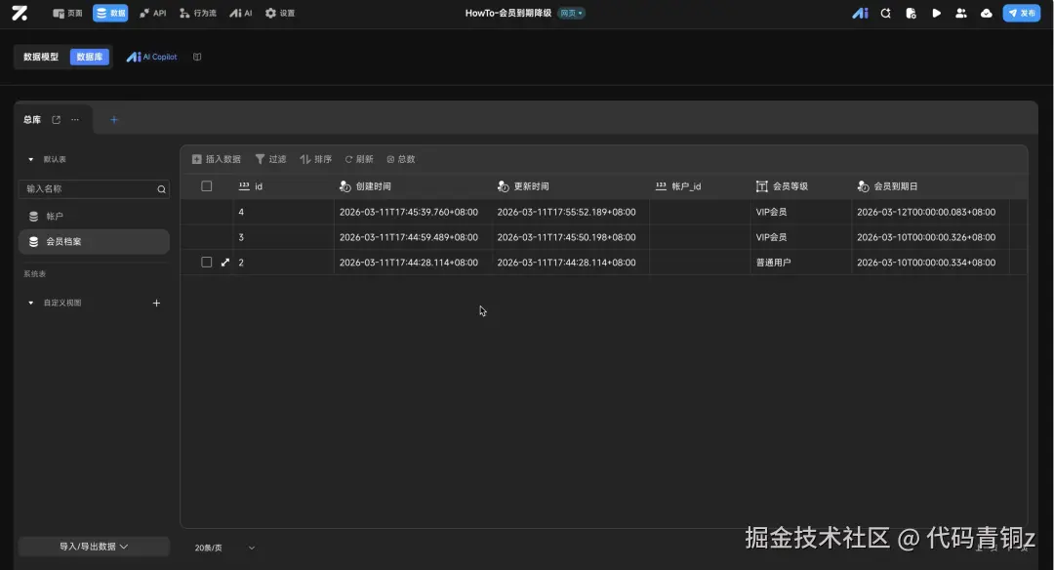Click the preview play icon
The image size is (1054, 570).
click(x=936, y=13)
